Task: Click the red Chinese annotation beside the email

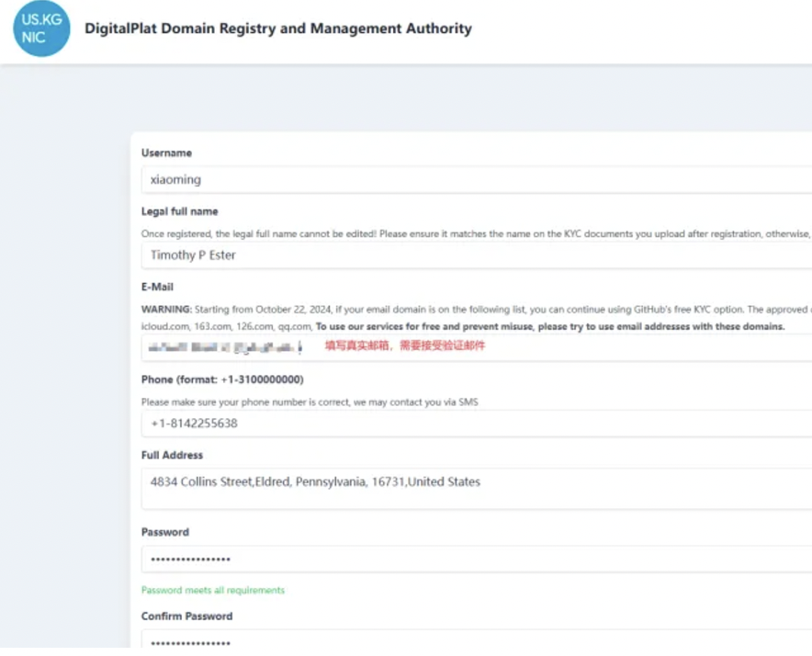Action: pyautogui.click(x=405, y=345)
